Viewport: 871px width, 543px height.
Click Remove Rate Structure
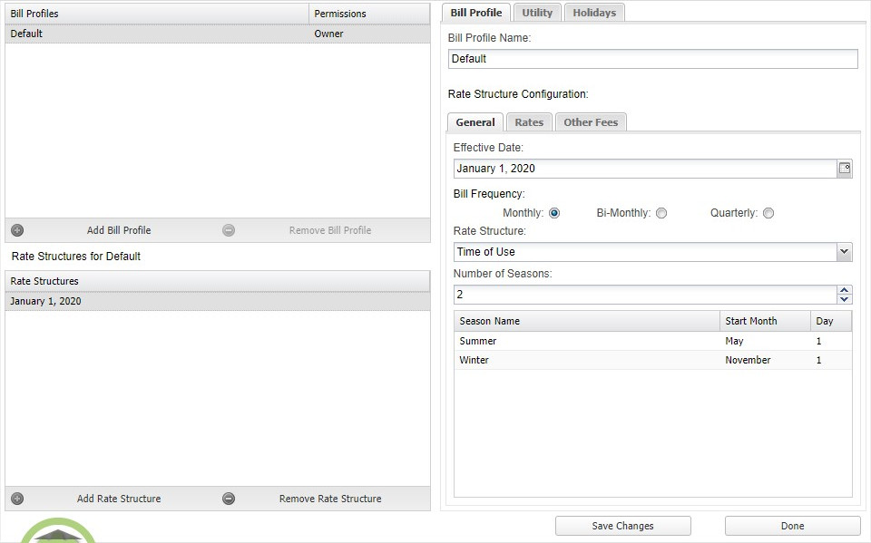[330, 499]
